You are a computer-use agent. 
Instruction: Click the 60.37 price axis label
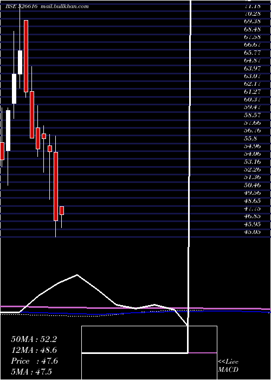[x=252, y=99]
